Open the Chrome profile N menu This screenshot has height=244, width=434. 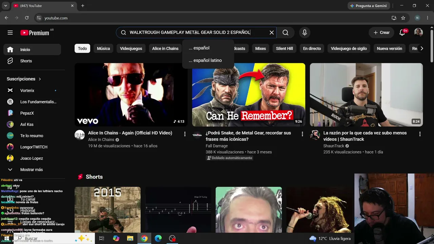(417, 18)
